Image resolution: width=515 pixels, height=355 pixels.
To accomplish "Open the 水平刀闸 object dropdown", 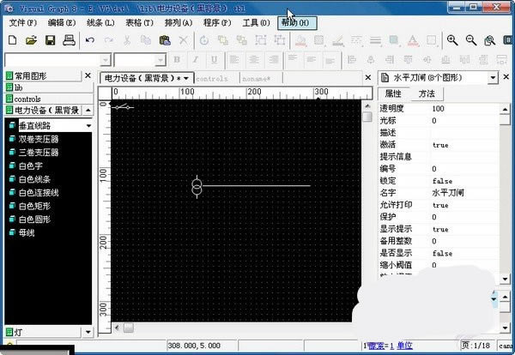I will click(x=493, y=77).
